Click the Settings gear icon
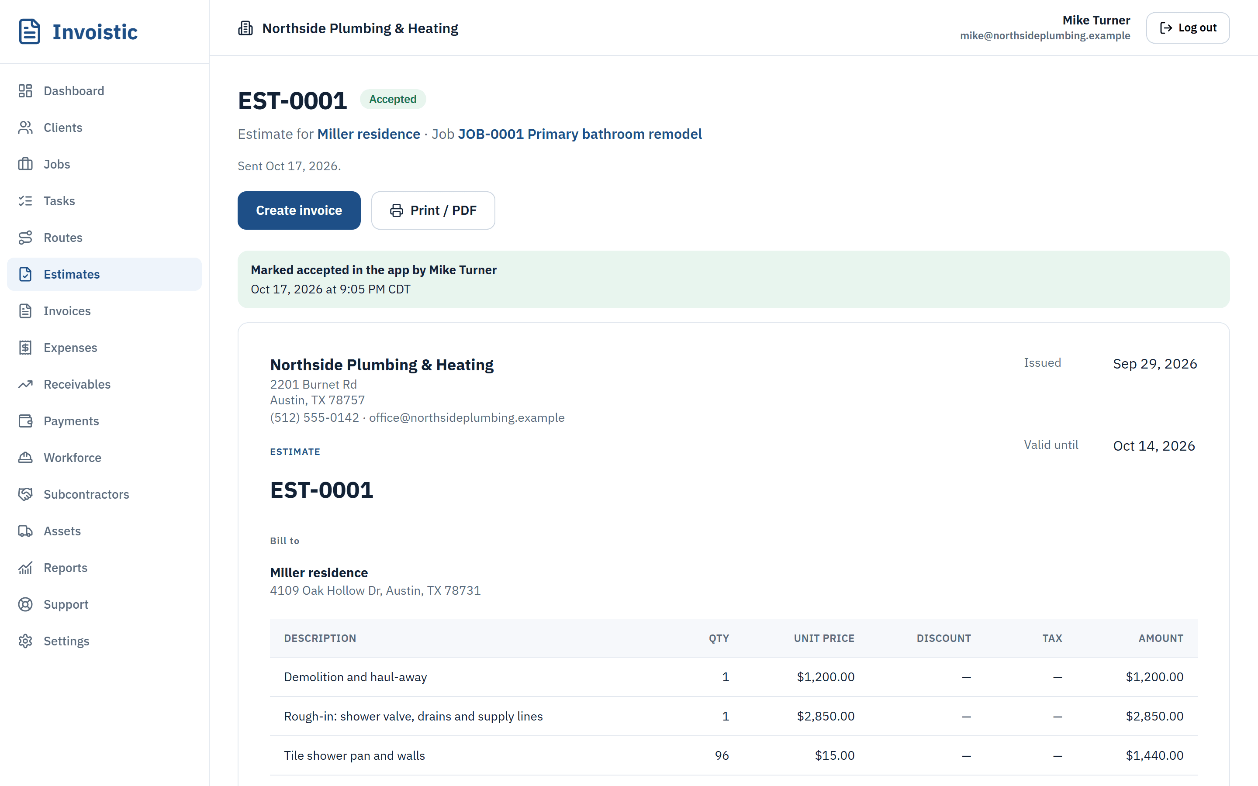This screenshot has height=786, width=1258. point(25,641)
